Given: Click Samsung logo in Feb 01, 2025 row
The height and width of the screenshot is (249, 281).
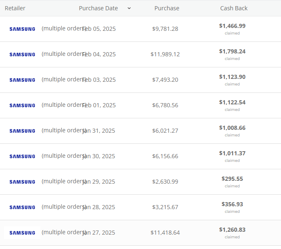Looking at the screenshot, I should pyautogui.click(x=22, y=106).
